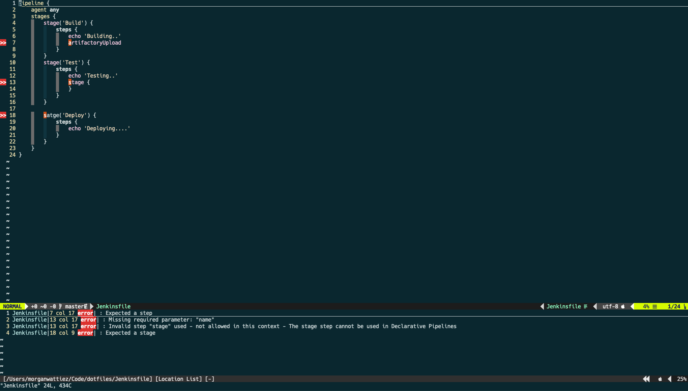This screenshot has width=688, height=391.
Task: Click the lines icon after the 4% indicator
Action: (x=655, y=306)
